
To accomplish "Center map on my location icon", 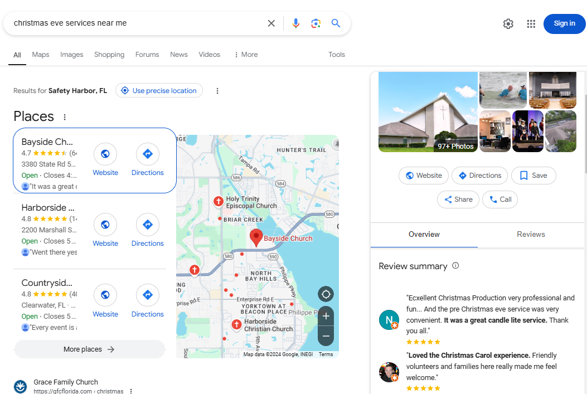I will click(x=326, y=294).
